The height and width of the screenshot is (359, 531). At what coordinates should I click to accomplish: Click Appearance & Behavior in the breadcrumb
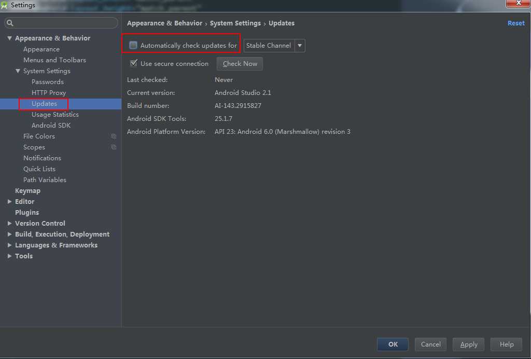tap(164, 23)
